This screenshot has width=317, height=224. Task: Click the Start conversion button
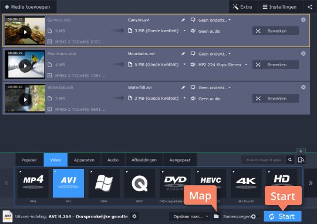[x=282, y=216]
